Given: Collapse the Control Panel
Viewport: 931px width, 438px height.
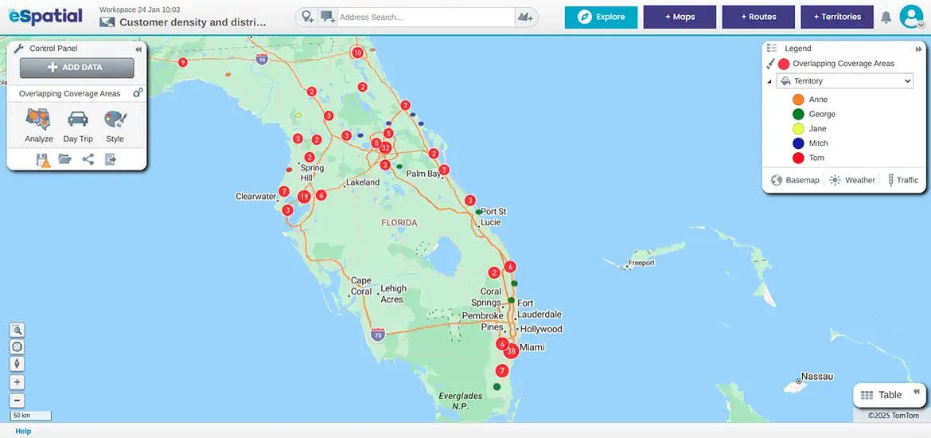Looking at the screenshot, I should click(138, 49).
